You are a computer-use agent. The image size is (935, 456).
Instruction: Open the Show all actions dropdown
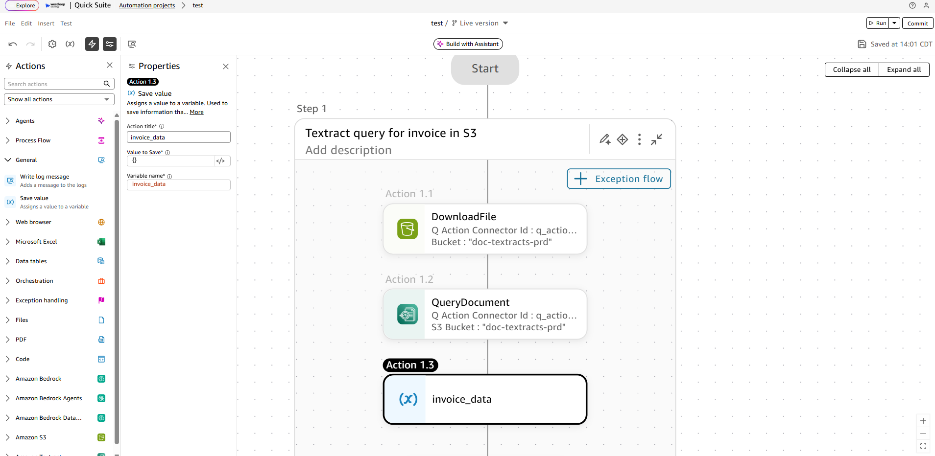coord(59,99)
